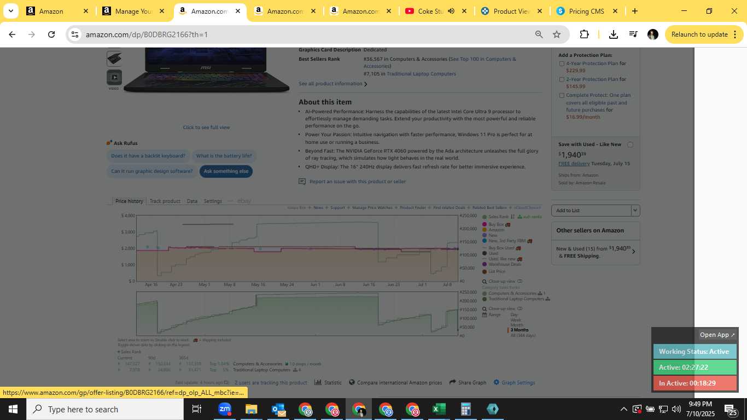The image size is (747, 420).
Task: Open Excel in taskbar
Action: click(x=439, y=409)
